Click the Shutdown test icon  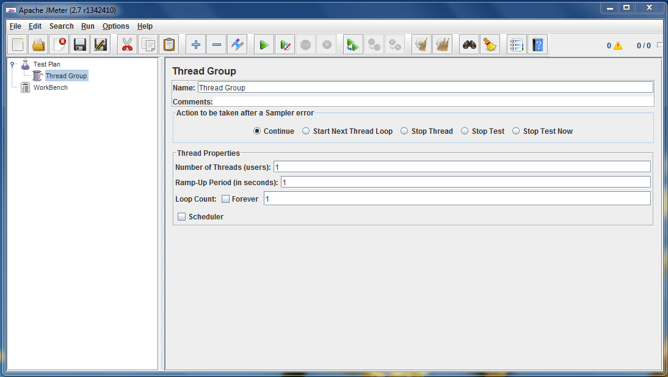pos(326,45)
